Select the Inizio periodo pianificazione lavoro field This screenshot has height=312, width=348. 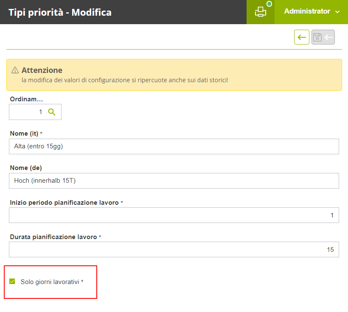pyautogui.click(x=174, y=215)
